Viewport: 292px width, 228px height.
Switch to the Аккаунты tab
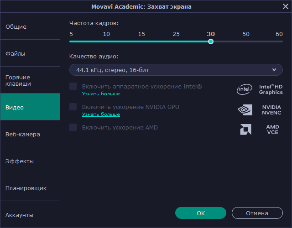point(30,214)
